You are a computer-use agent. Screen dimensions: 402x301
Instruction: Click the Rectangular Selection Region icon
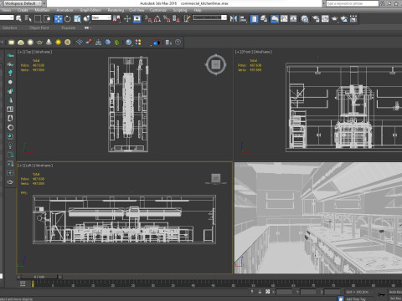[38, 18]
